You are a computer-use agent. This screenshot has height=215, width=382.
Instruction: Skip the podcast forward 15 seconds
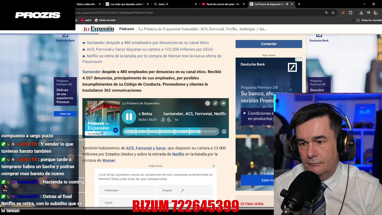coord(169,120)
